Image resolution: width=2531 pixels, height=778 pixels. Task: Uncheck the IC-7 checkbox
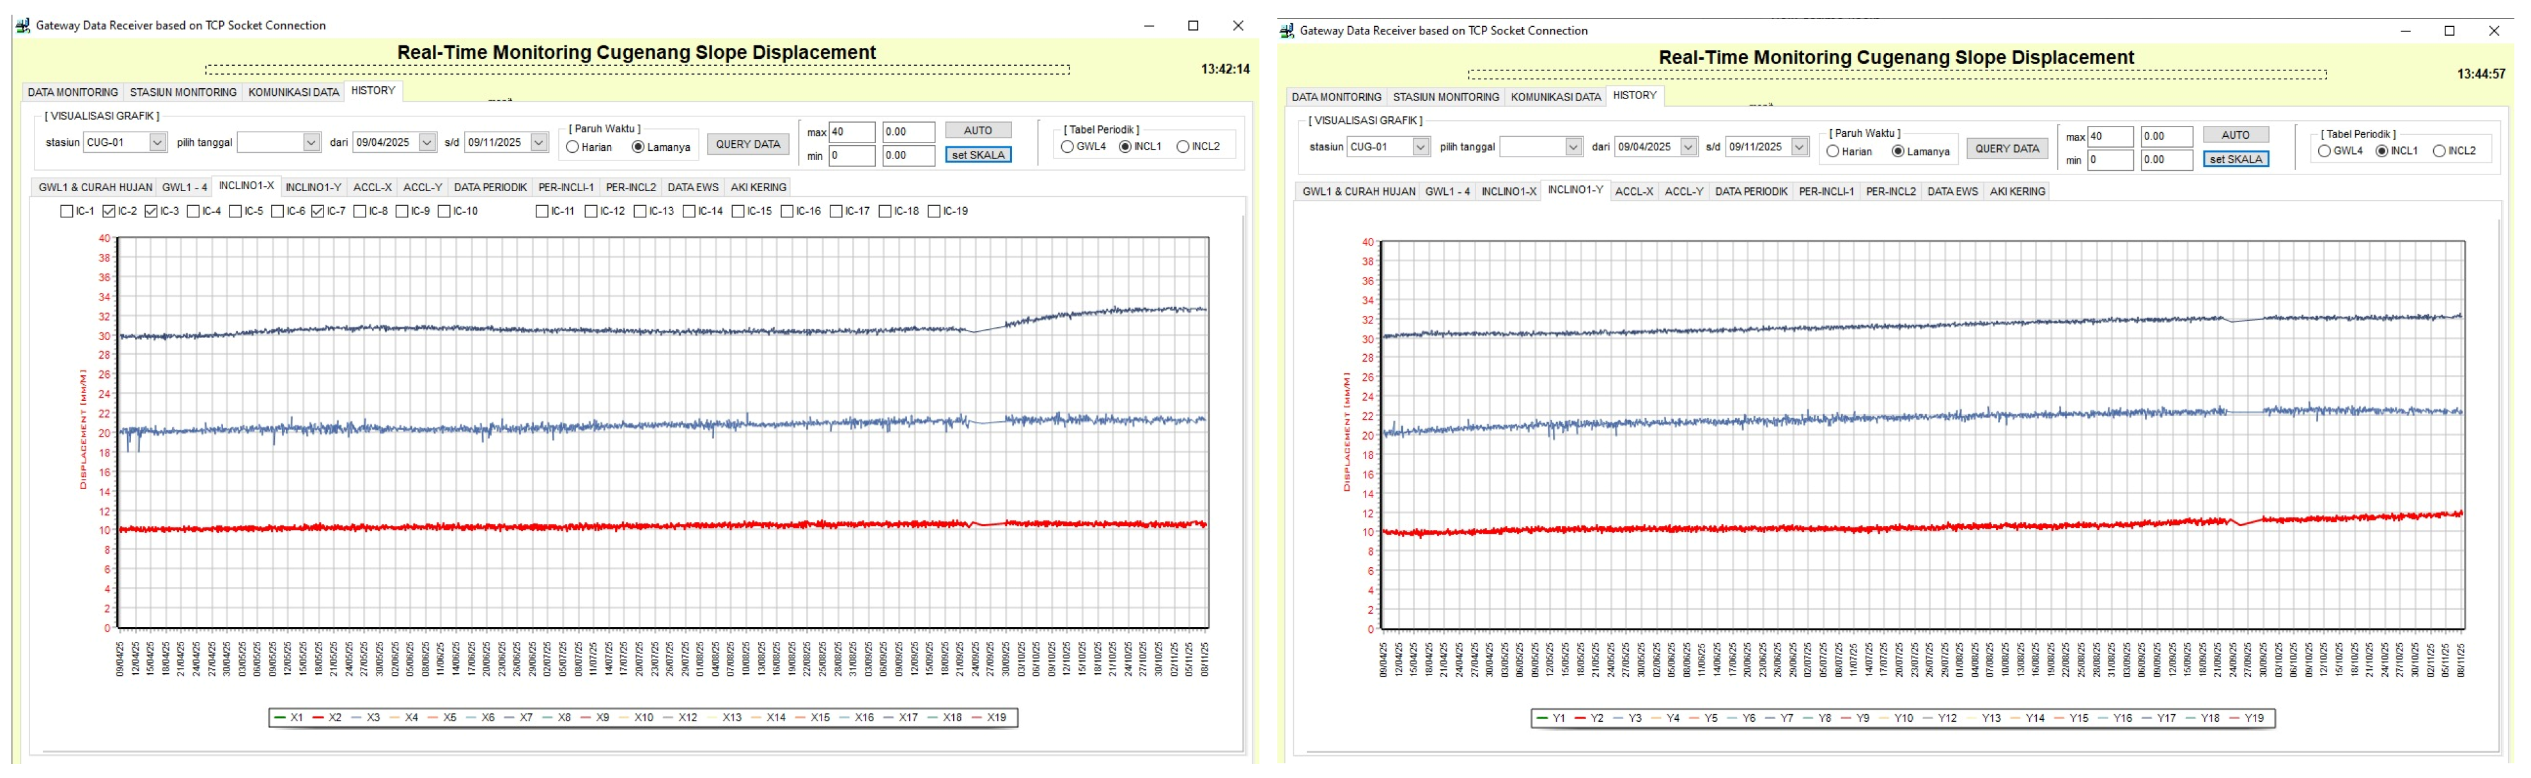[x=317, y=211]
